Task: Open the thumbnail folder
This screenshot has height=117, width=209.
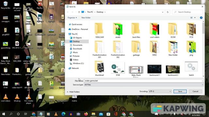Action: coord(99,69)
